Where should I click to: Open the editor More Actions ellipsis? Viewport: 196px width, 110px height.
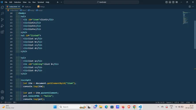click(193, 7)
